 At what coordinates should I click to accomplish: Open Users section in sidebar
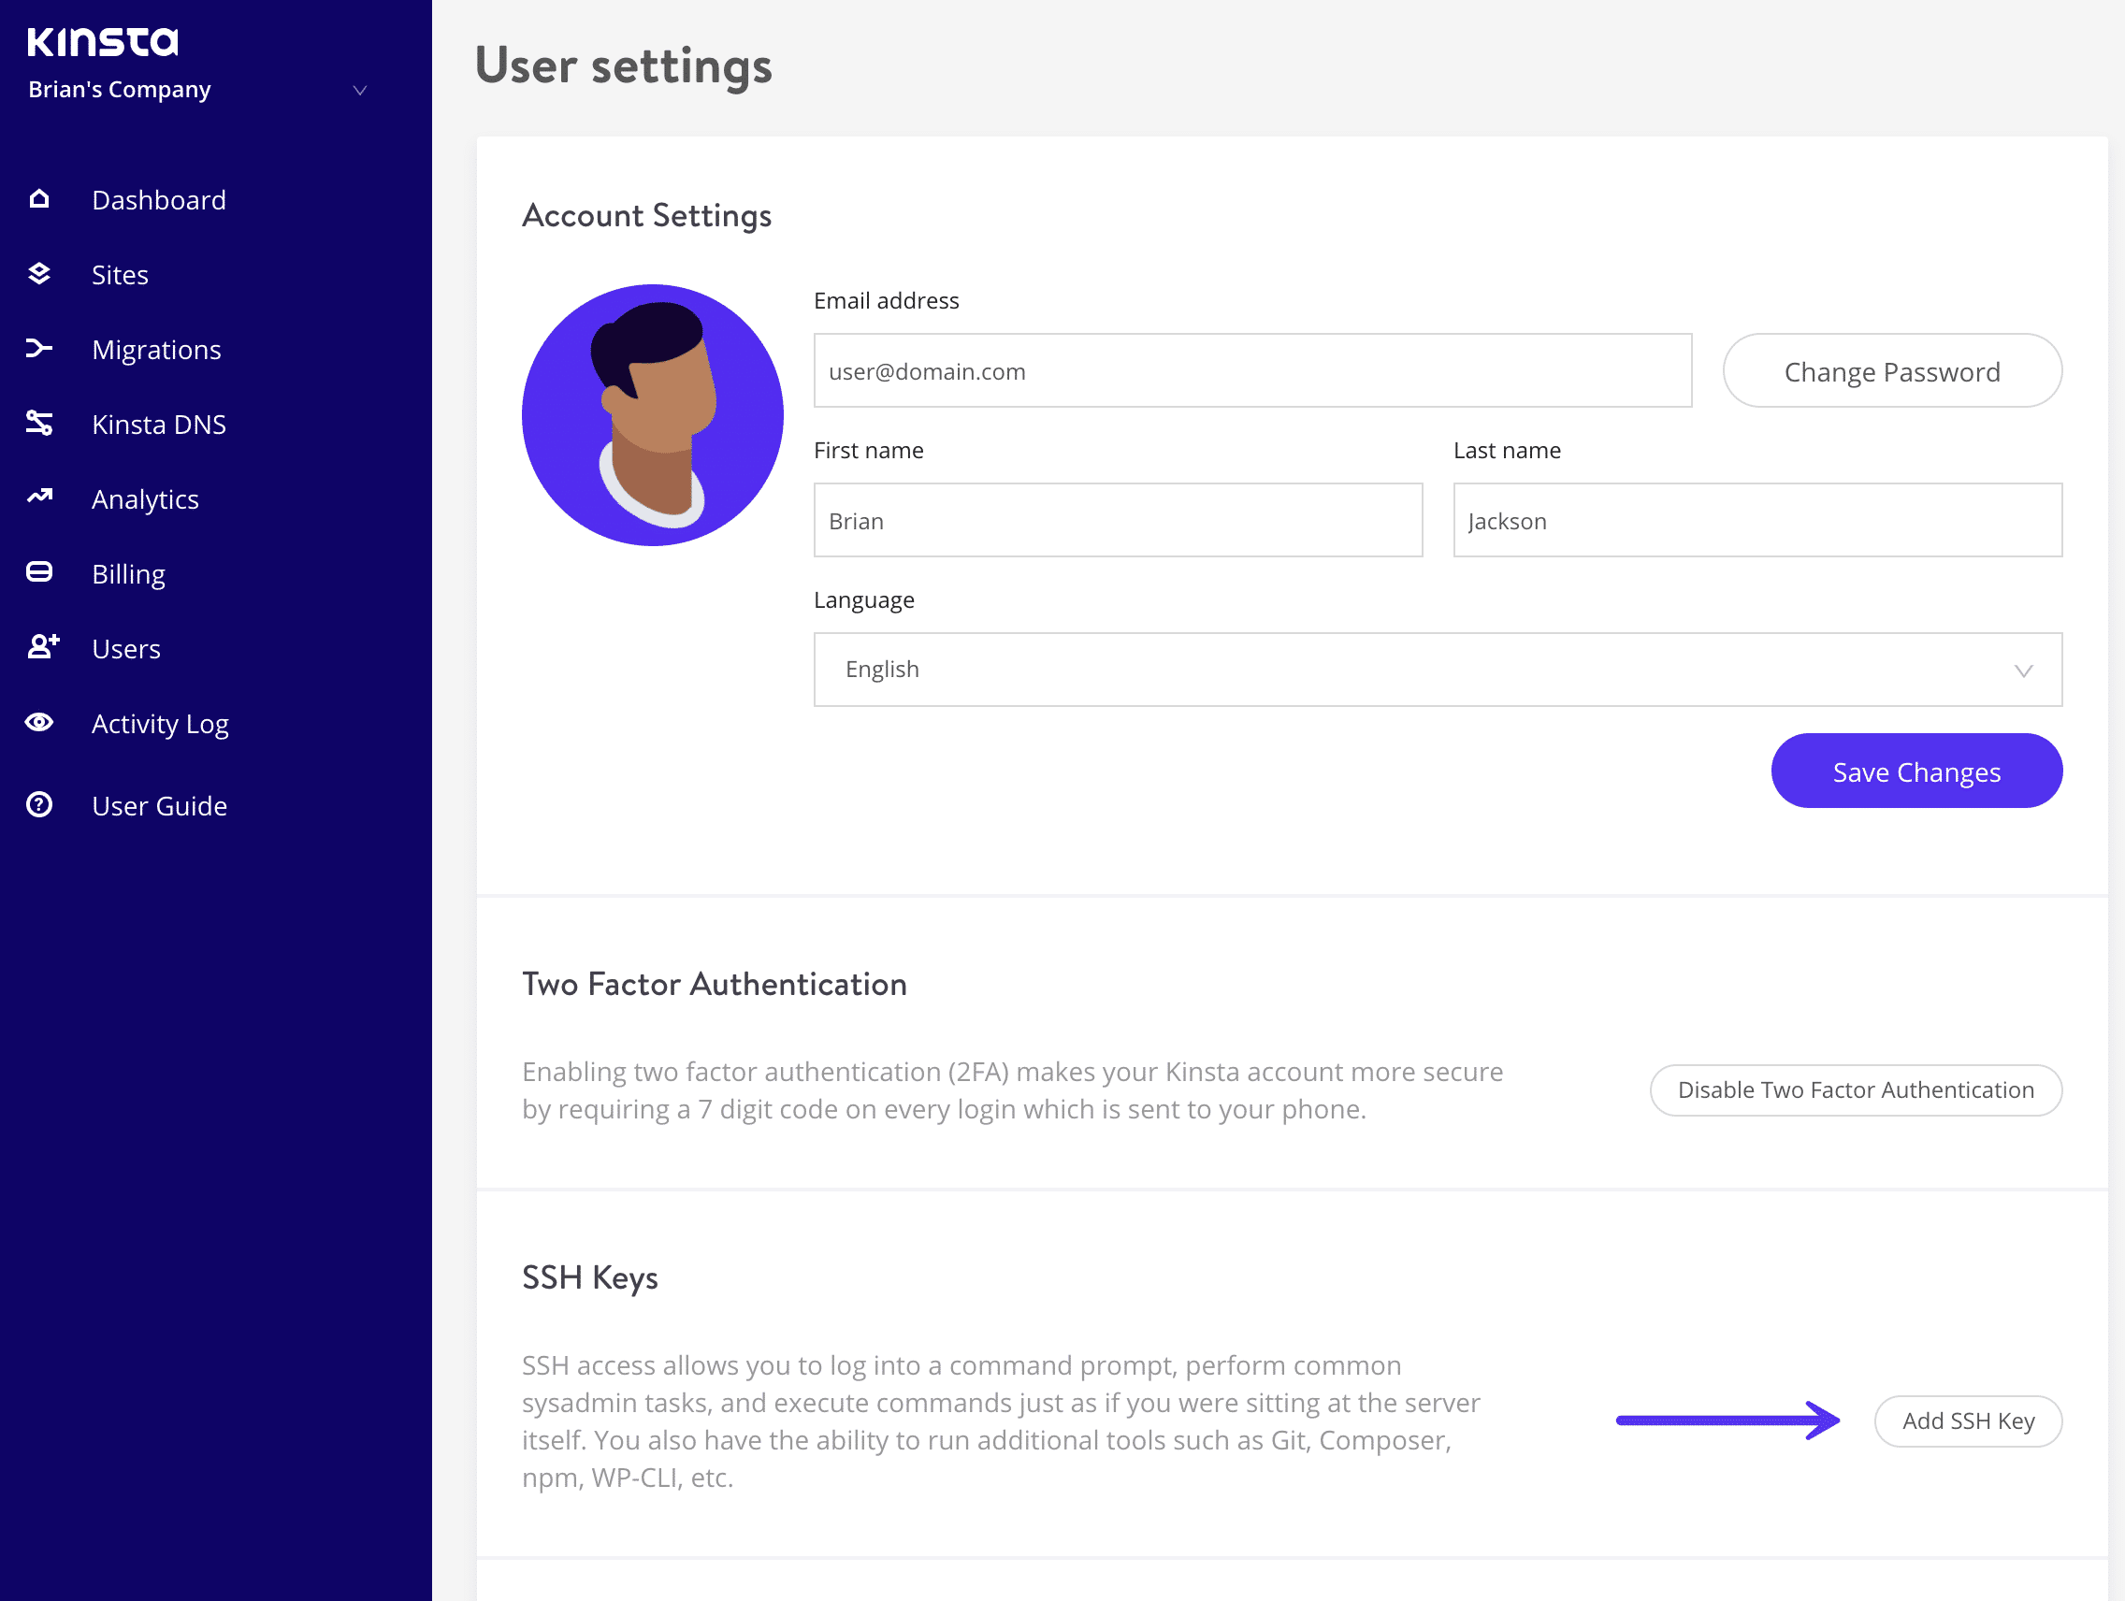click(126, 647)
